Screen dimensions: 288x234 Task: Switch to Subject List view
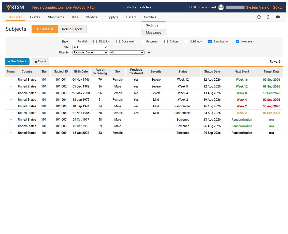point(45,29)
